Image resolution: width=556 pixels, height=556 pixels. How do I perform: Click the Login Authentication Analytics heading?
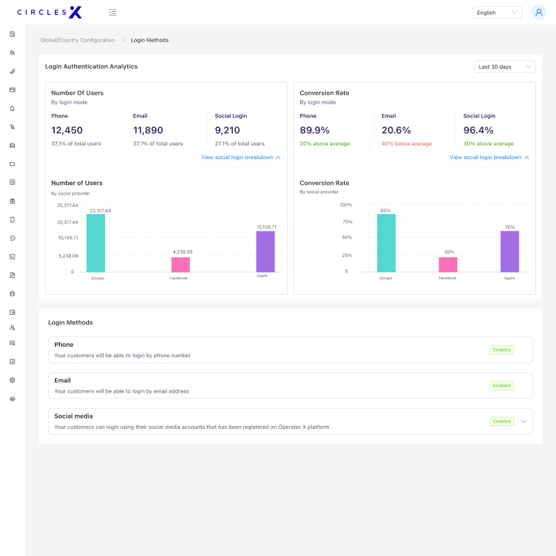pyautogui.click(x=91, y=66)
